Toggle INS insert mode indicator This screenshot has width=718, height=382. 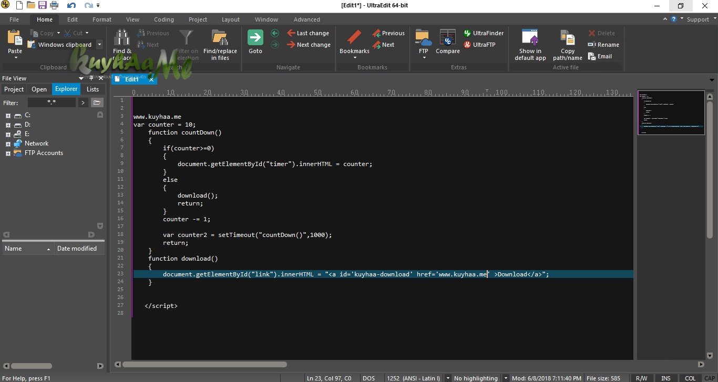tap(665, 378)
